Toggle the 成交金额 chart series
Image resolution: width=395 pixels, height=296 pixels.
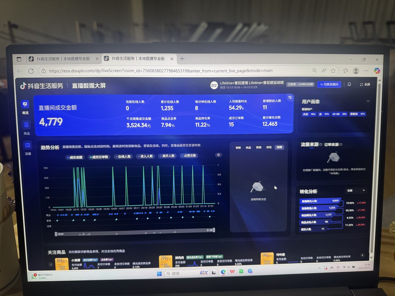click(x=75, y=157)
